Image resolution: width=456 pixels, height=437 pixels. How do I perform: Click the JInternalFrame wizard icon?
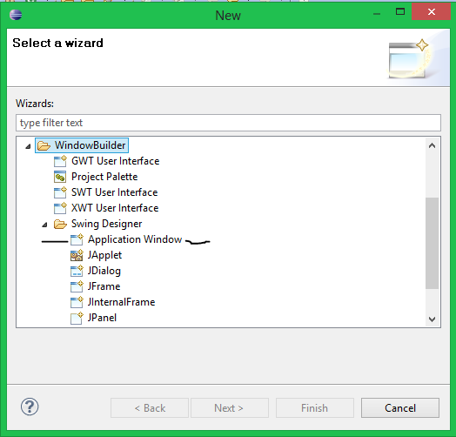77,303
